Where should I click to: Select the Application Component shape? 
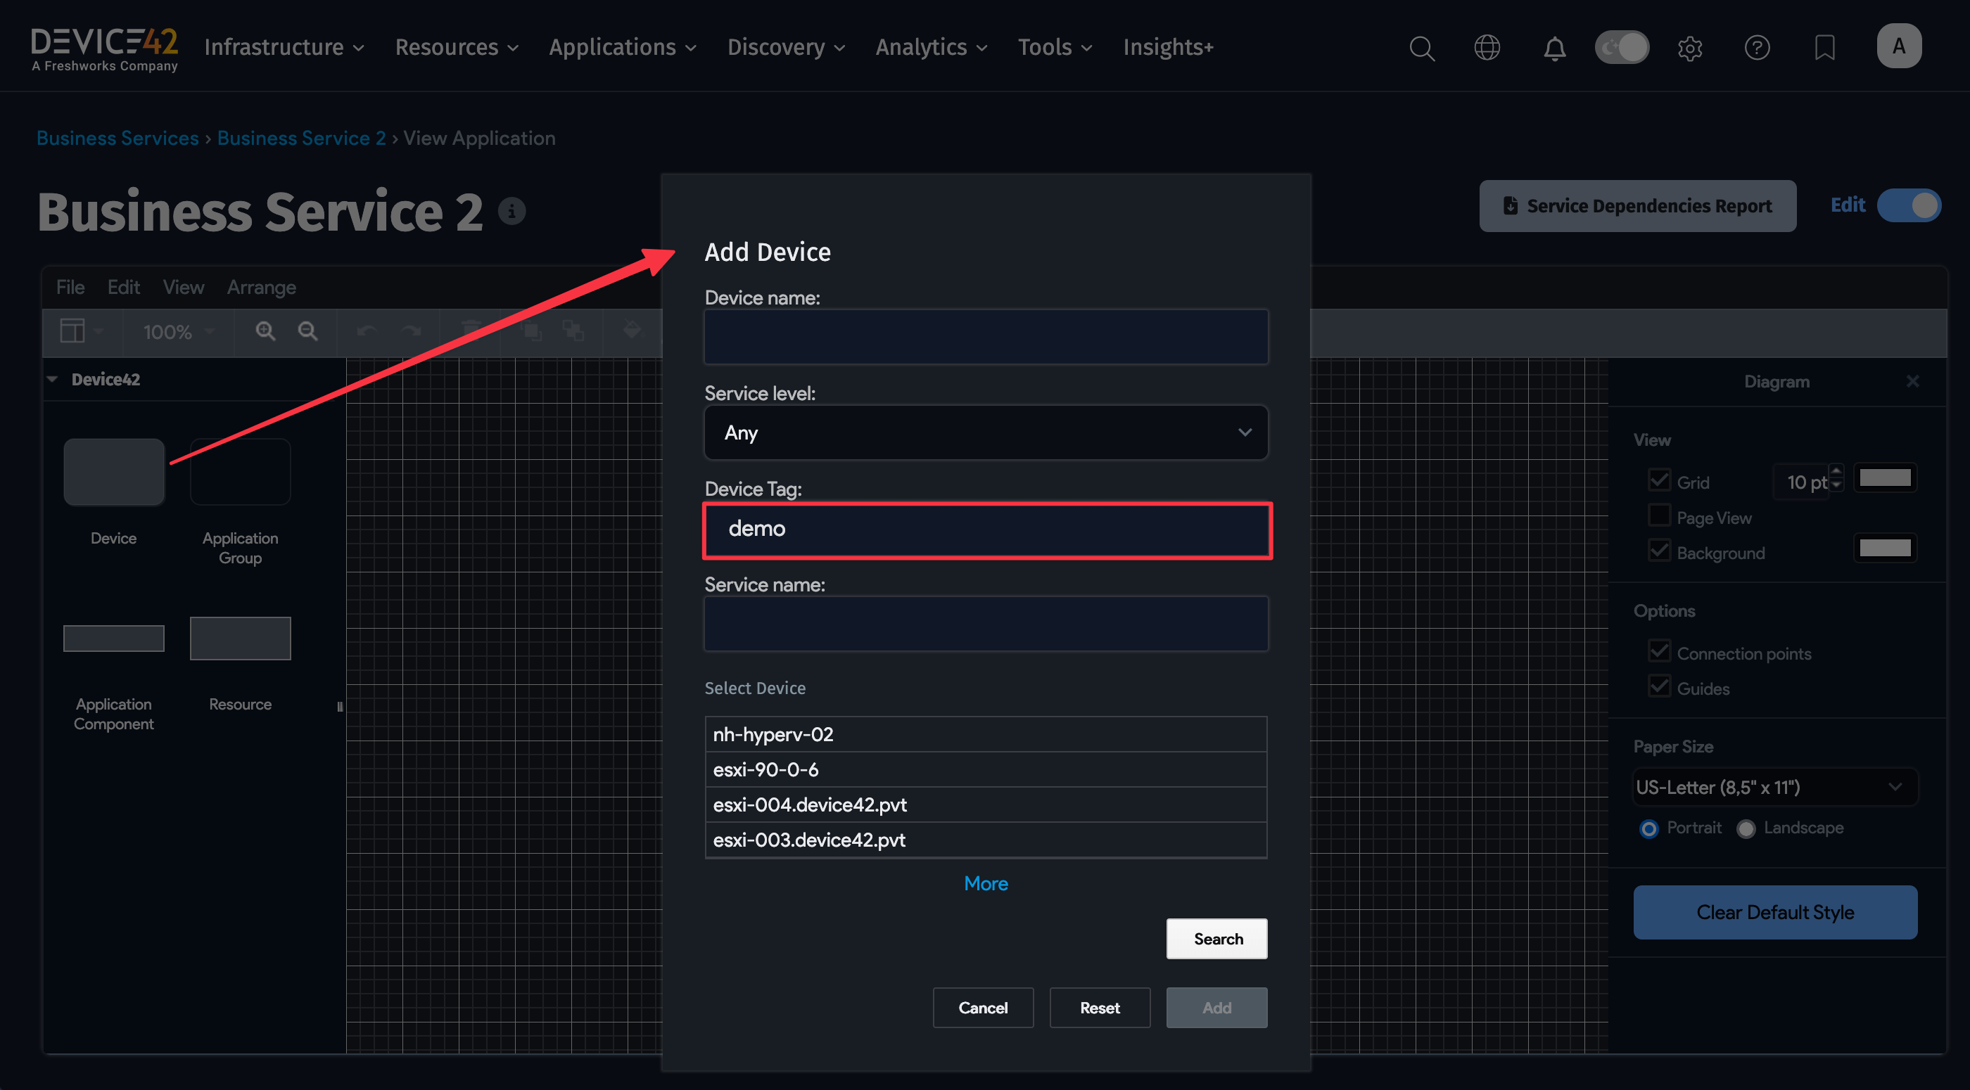pos(114,639)
